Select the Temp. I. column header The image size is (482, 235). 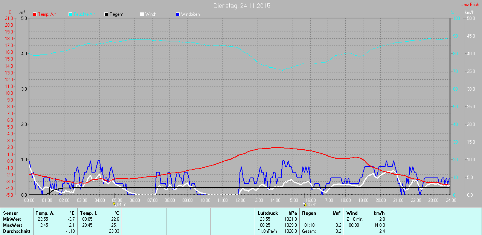click(89, 213)
